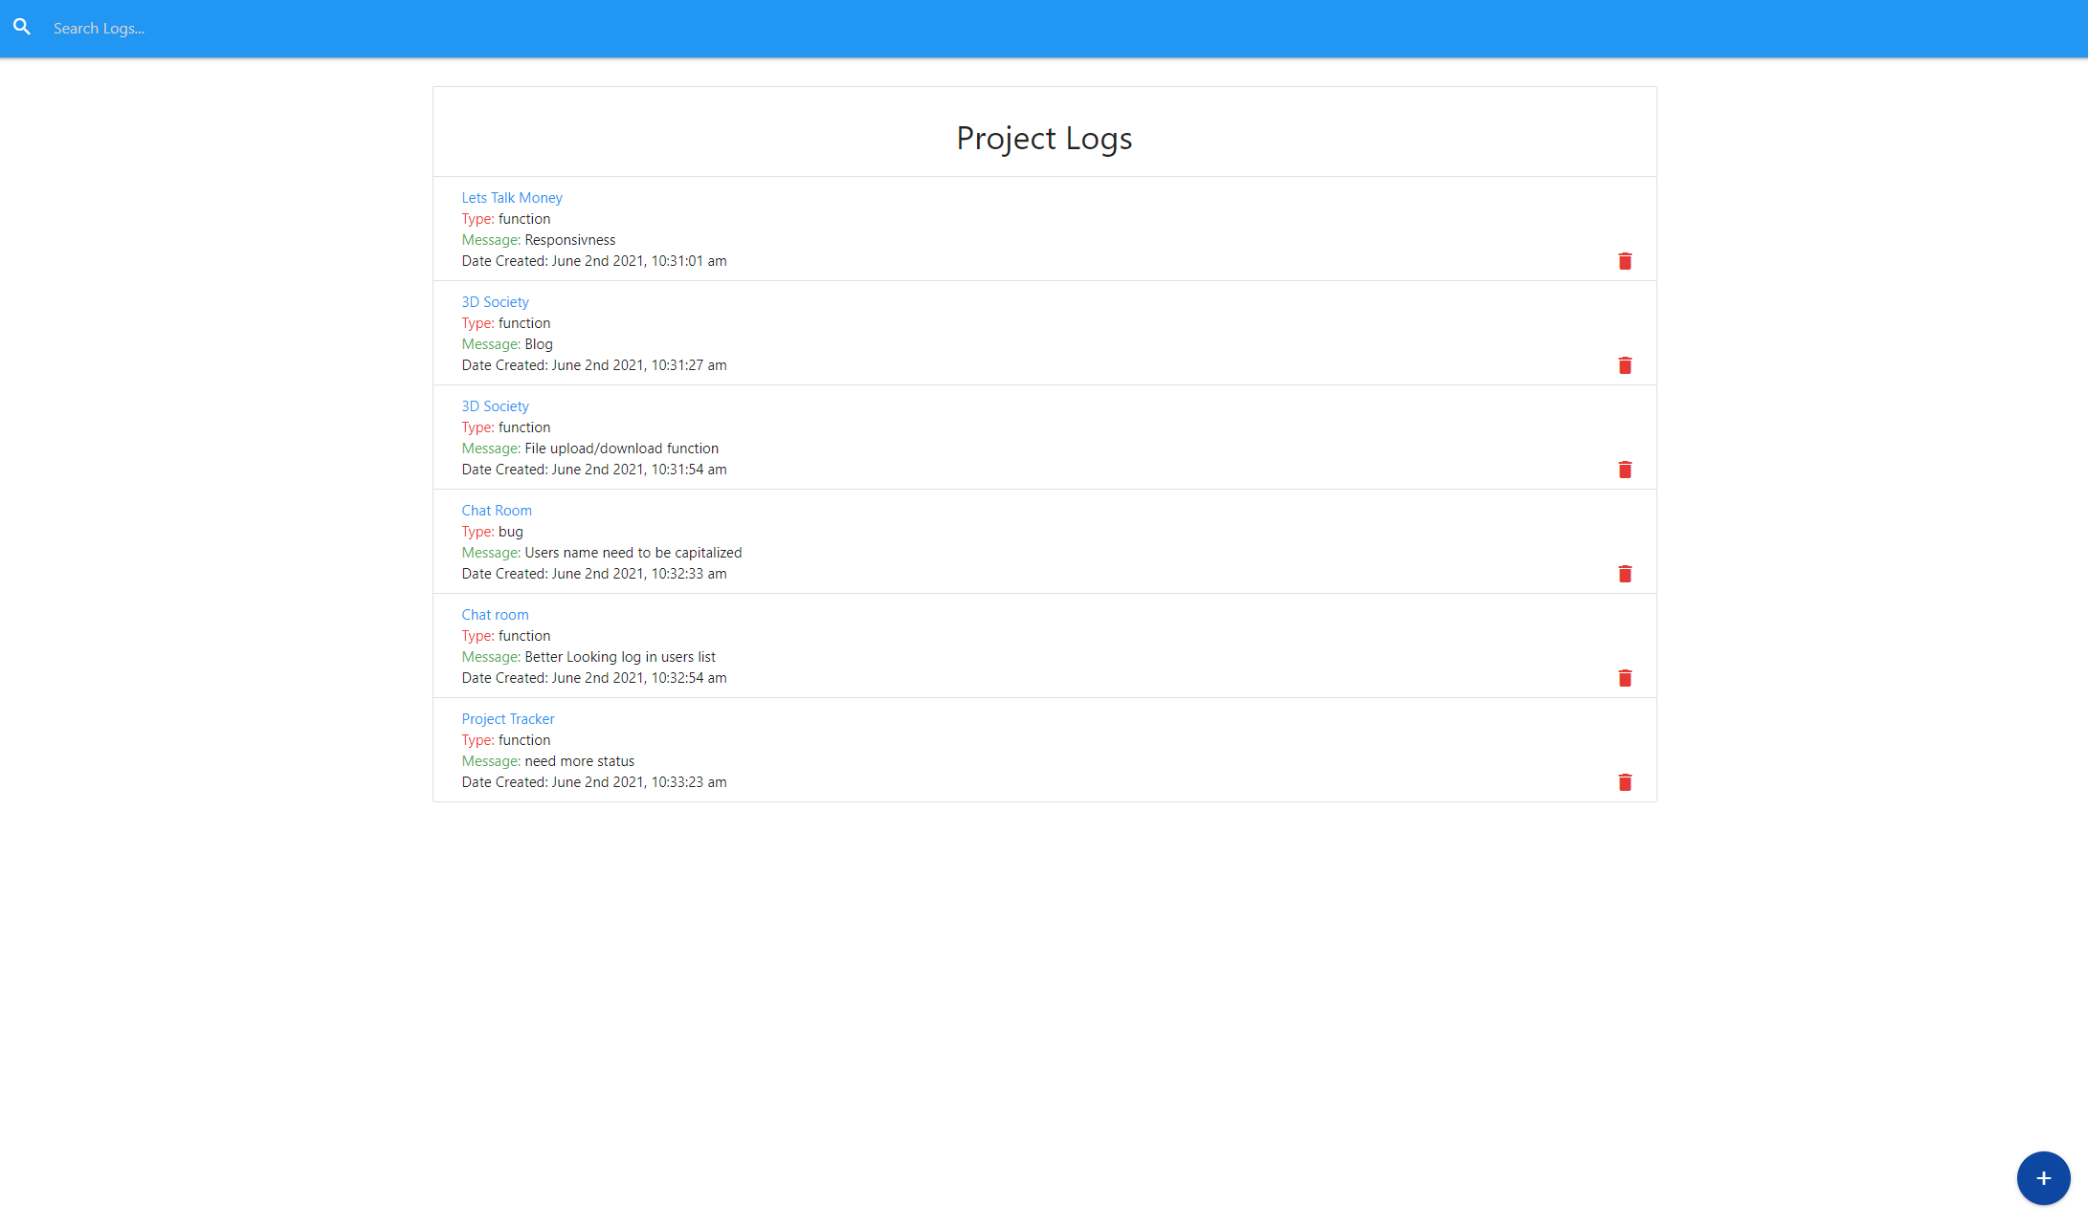The height and width of the screenshot is (1226, 2088).
Task: Select message 'Users name need to be capitalized'
Action: point(633,553)
